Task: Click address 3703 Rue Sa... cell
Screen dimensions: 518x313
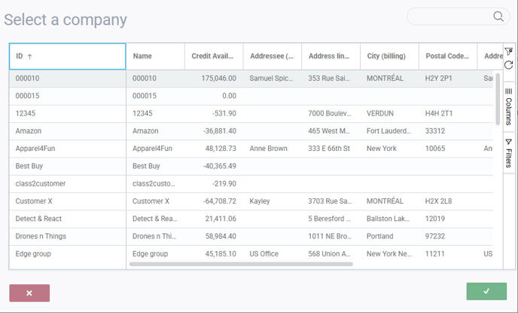Action: [x=330, y=201]
